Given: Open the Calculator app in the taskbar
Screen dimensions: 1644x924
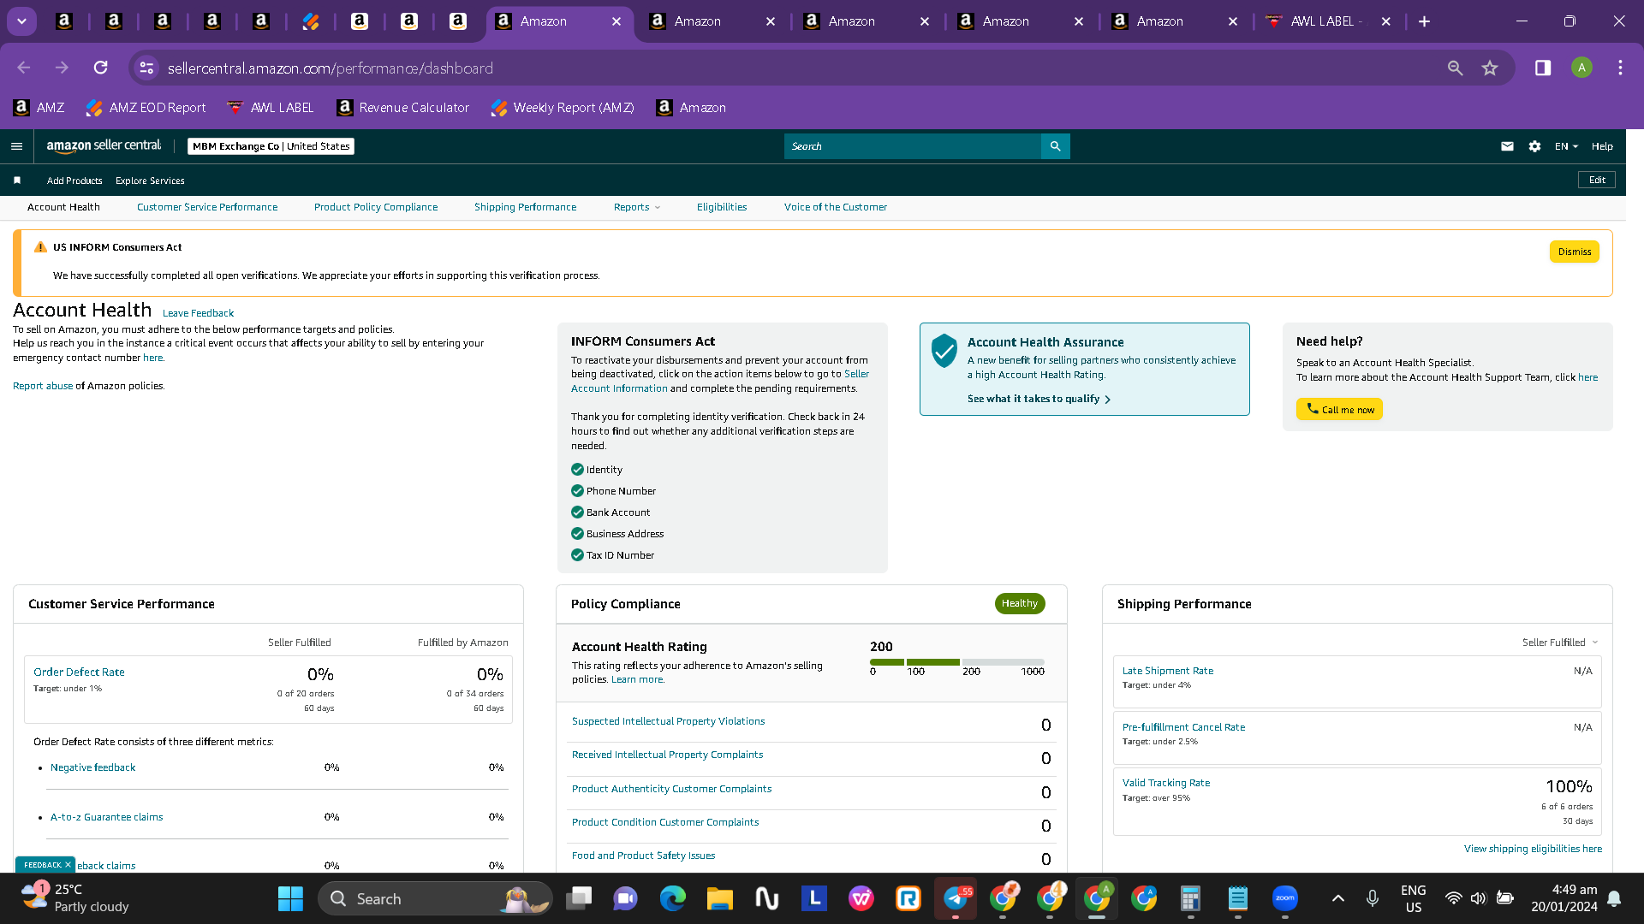Looking at the screenshot, I should tap(1190, 898).
